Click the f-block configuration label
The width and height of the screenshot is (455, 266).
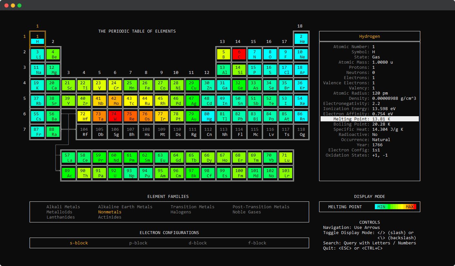click(x=257, y=243)
